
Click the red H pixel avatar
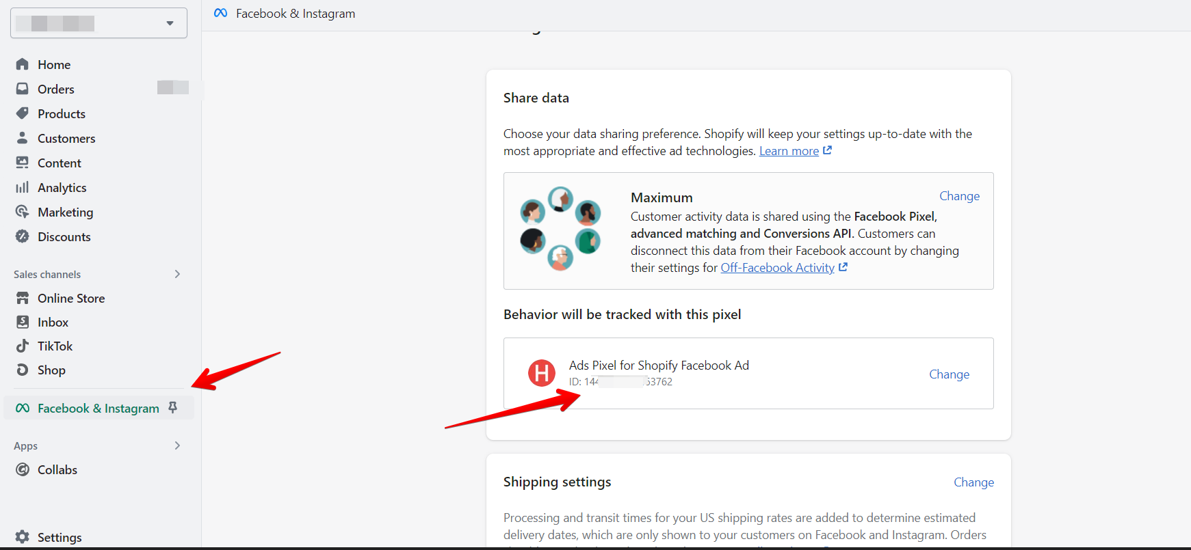pos(542,373)
